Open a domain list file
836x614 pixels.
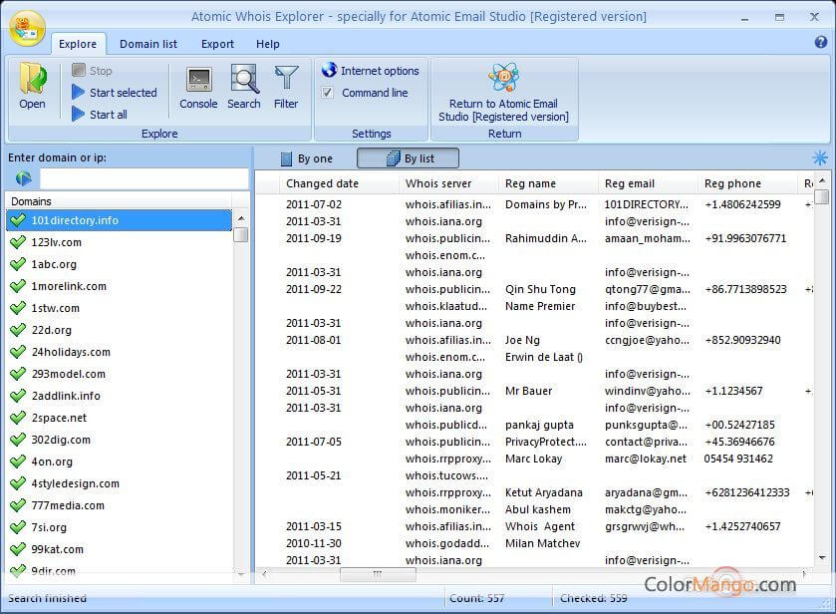[32, 86]
